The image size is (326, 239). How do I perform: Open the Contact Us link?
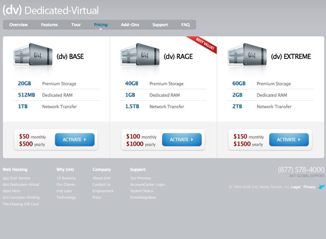click(x=101, y=185)
